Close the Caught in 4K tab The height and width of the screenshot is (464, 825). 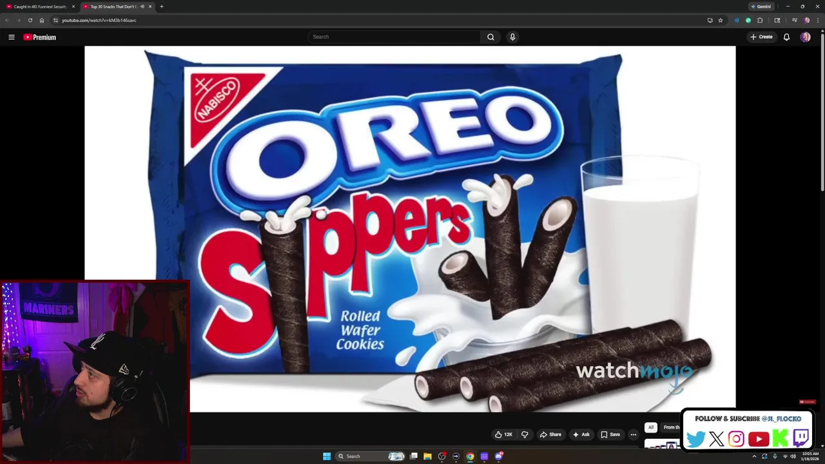point(73,6)
